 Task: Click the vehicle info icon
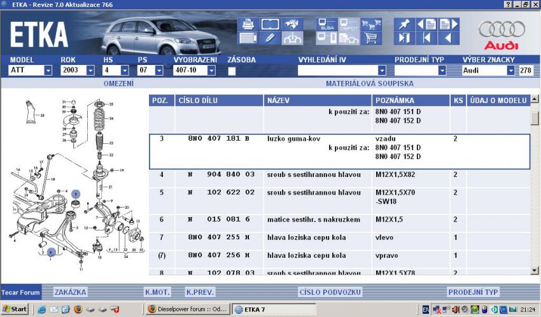coord(292,38)
